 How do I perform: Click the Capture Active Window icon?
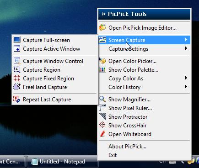click(x=17, y=48)
